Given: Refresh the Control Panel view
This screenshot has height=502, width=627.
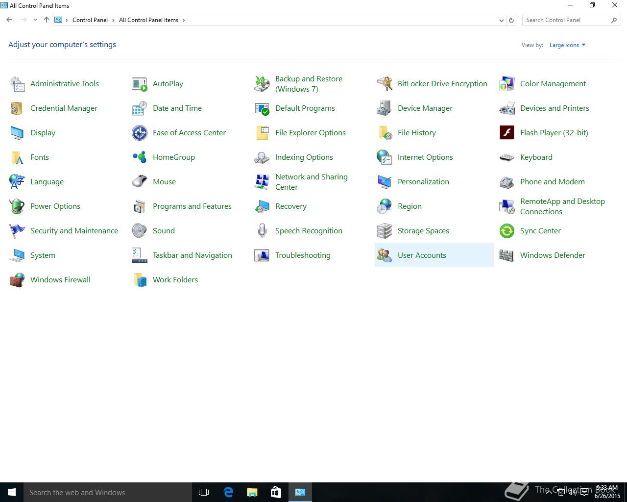Looking at the screenshot, I should click(511, 20).
